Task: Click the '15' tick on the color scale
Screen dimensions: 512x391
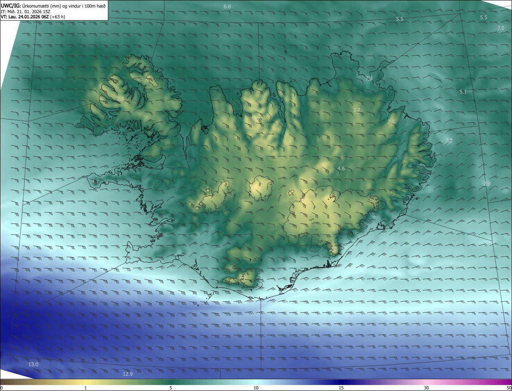Action: [341, 388]
